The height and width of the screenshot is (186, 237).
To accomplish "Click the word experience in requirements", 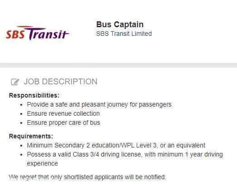I will (x=43, y=164).
